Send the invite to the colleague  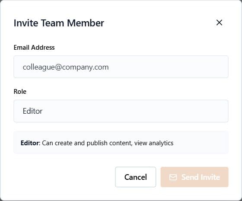[194, 177]
